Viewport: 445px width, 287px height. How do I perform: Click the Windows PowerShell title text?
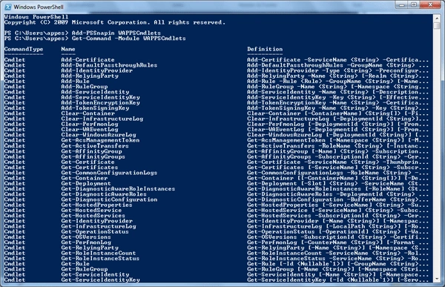pos(39,7)
